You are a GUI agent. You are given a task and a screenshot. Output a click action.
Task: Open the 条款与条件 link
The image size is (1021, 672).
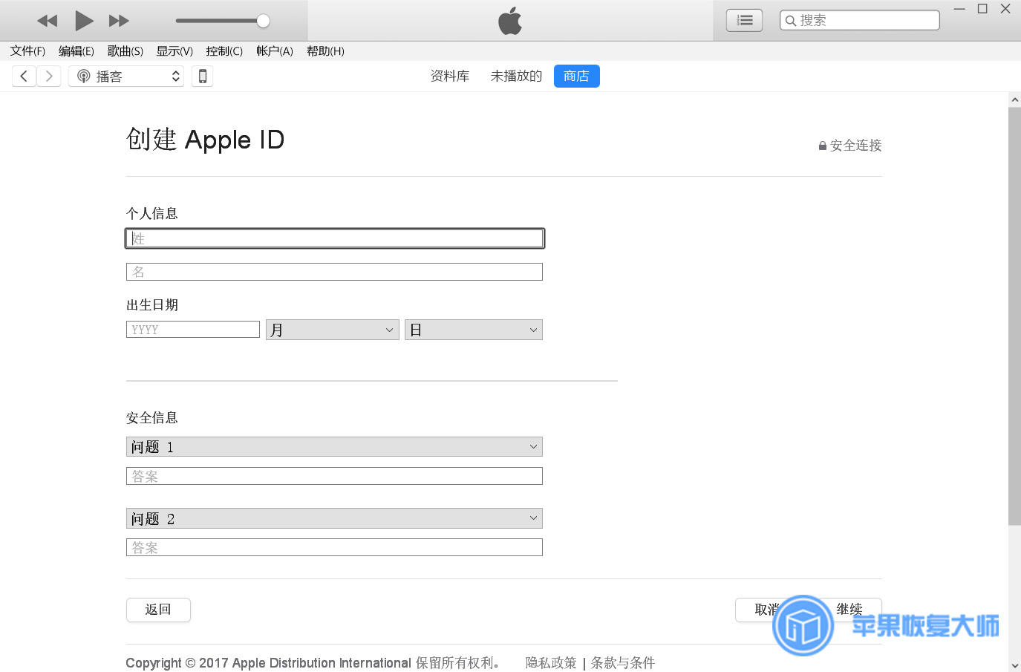click(x=623, y=662)
